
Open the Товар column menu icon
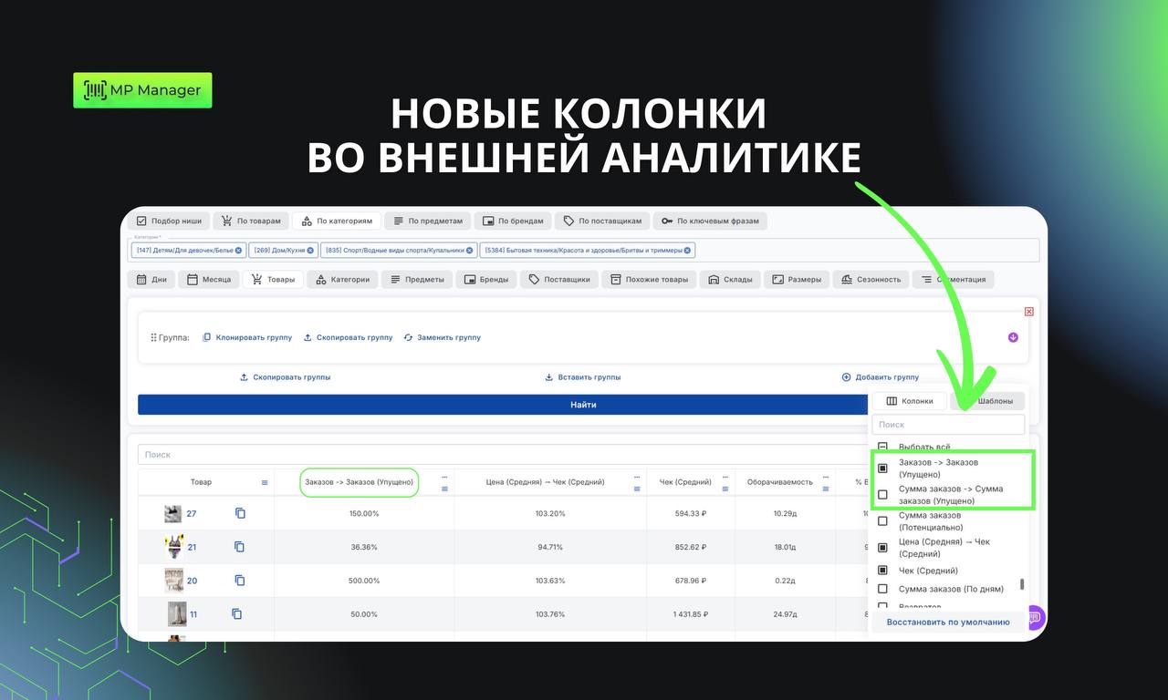pyautogui.click(x=265, y=482)
